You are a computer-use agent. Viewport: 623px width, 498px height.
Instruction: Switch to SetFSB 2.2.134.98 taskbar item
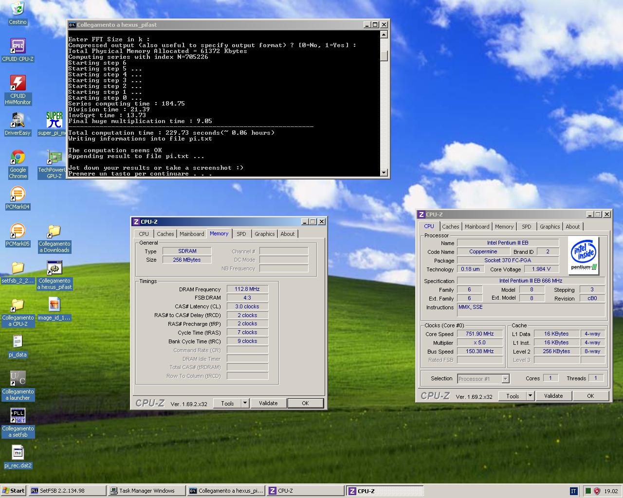[67, 491]
